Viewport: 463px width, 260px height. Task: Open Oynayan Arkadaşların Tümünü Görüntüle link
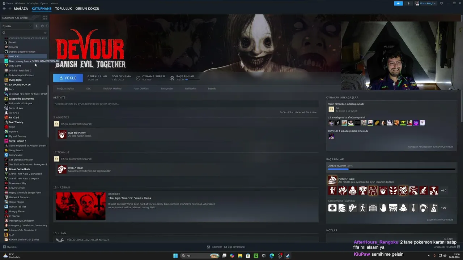[x=430, y=147]
